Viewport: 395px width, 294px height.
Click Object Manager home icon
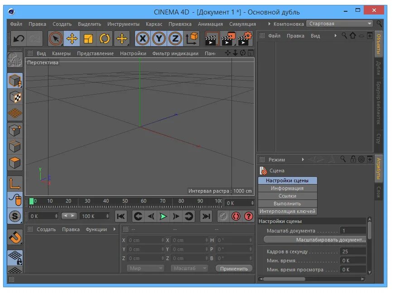(353, 35)
